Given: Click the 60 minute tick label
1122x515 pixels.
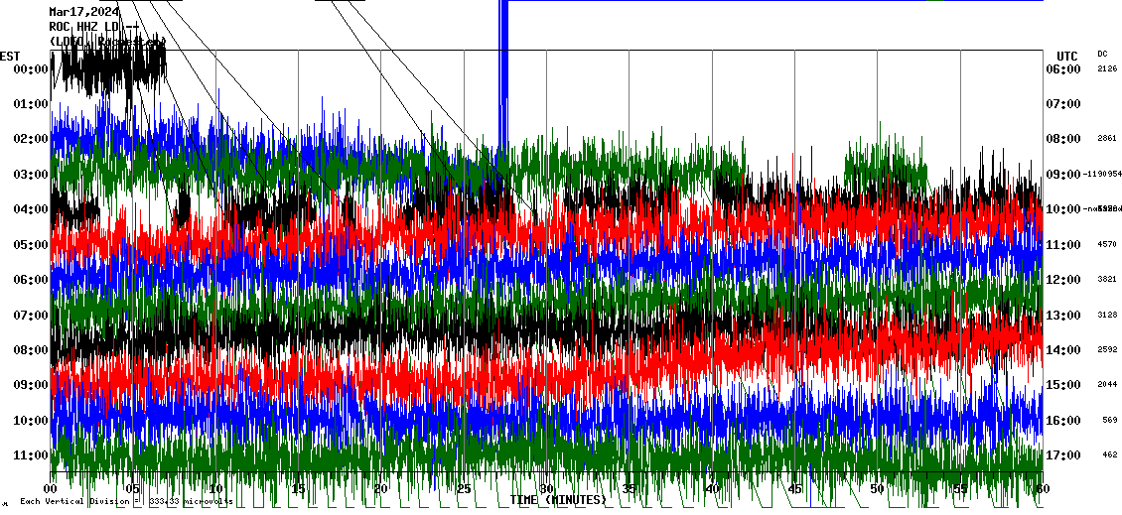Looking at the screenshot, I should coord(1041,489).
